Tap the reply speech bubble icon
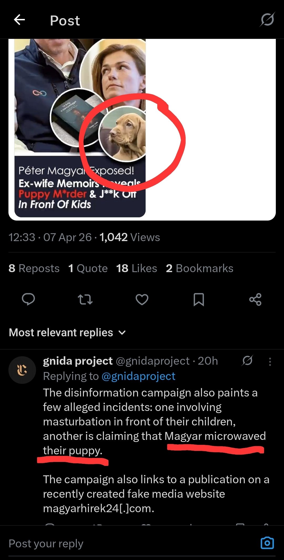The image size is (284, 560). coord(28,299)
